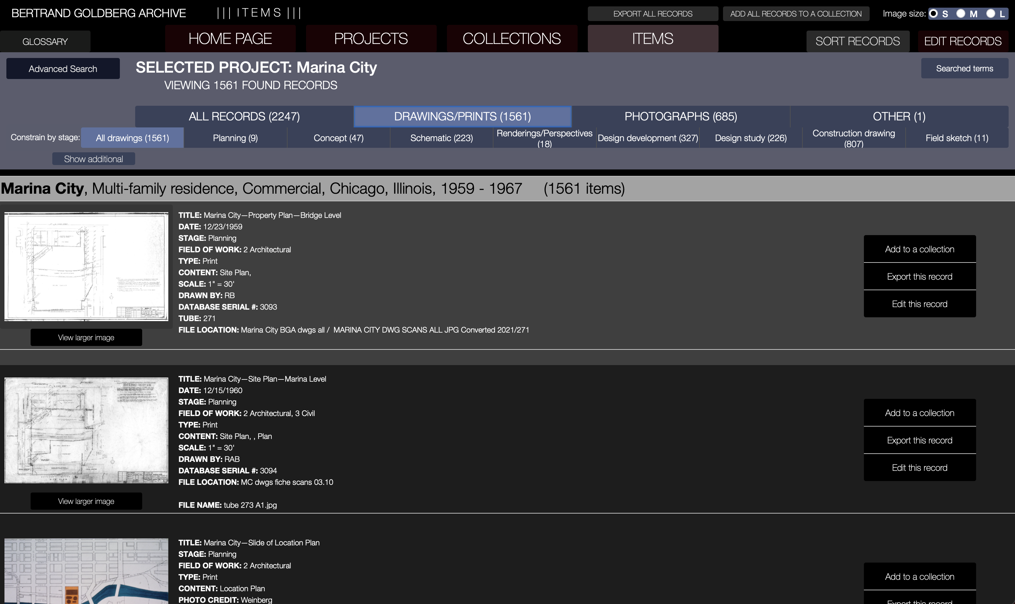Show Searched terms
This screenshot has height=604, width=1015.
click(965, 68)
